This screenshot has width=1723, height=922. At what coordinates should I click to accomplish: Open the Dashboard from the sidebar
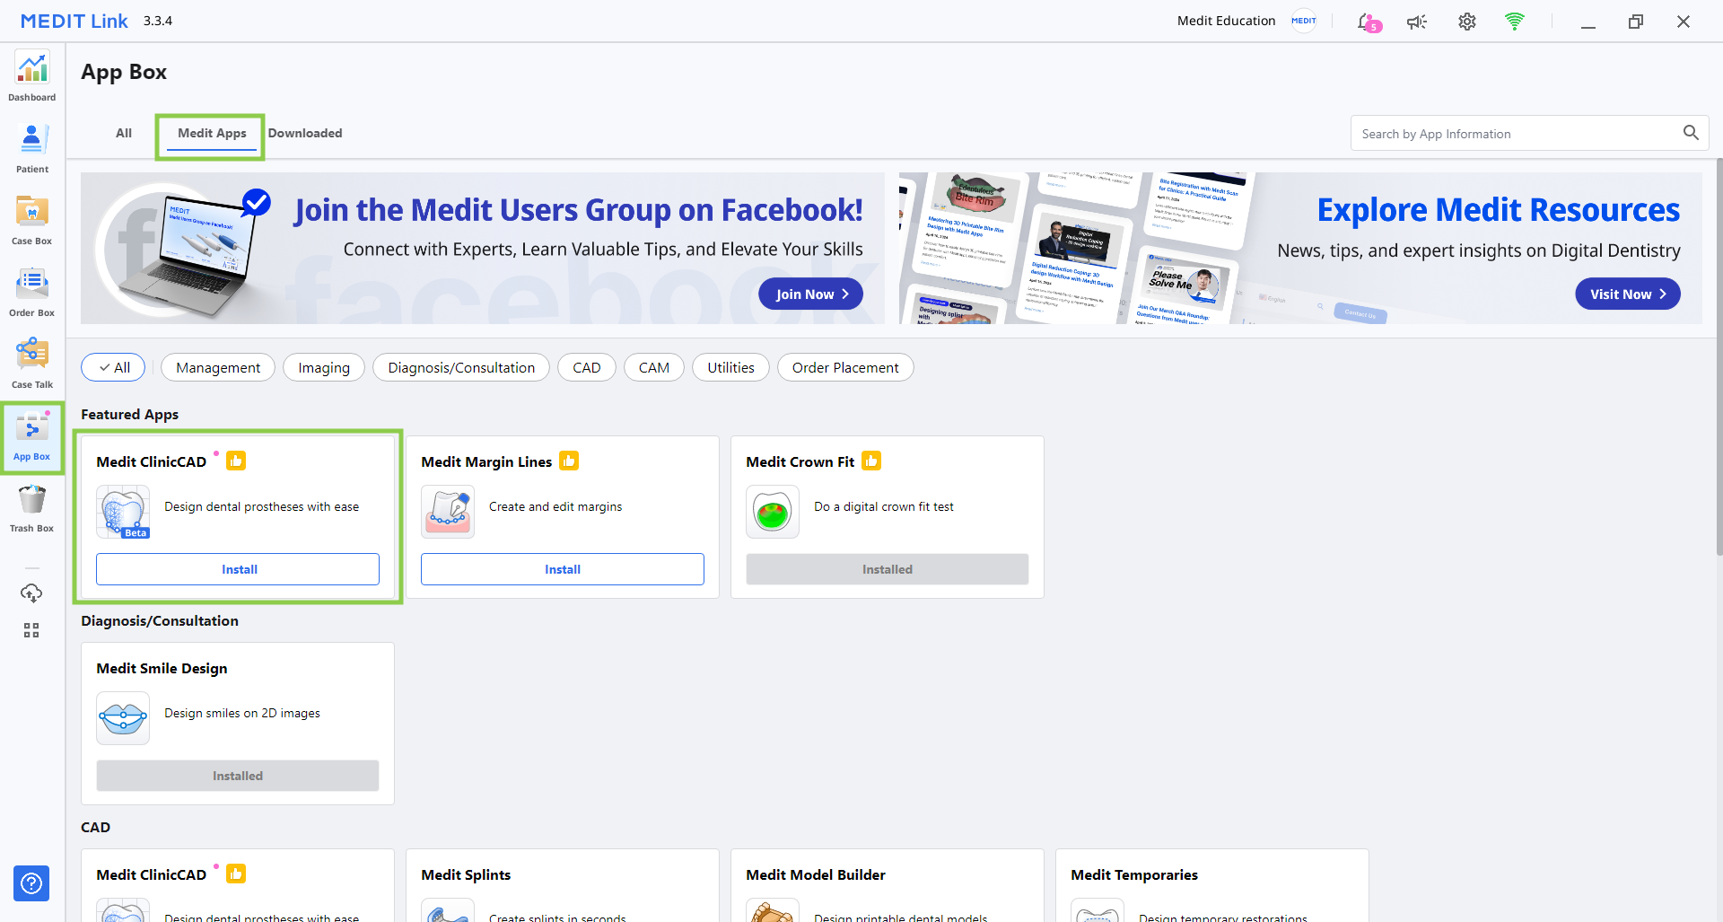coord(32,76)
